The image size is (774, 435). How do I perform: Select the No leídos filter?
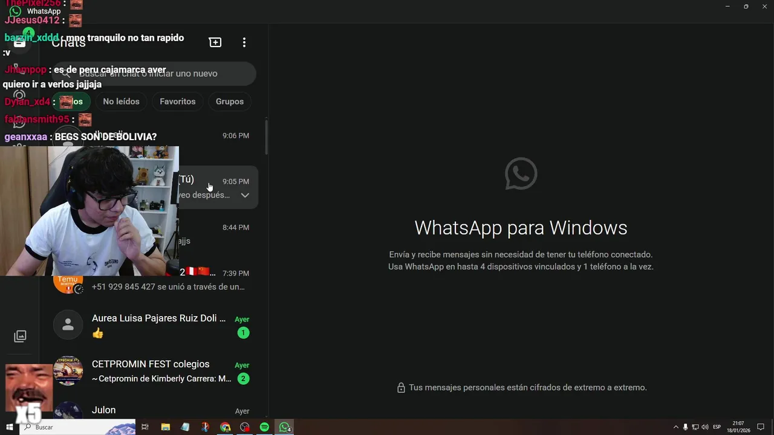pyautogui.click(x=121, y=101)
